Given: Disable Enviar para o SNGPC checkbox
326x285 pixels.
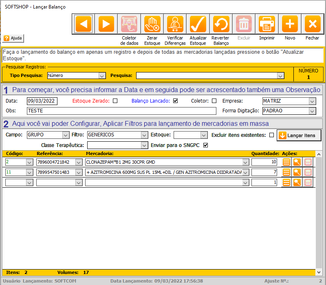Looking at the screenshot, I should pyautogui.click(x=205, y=145).
